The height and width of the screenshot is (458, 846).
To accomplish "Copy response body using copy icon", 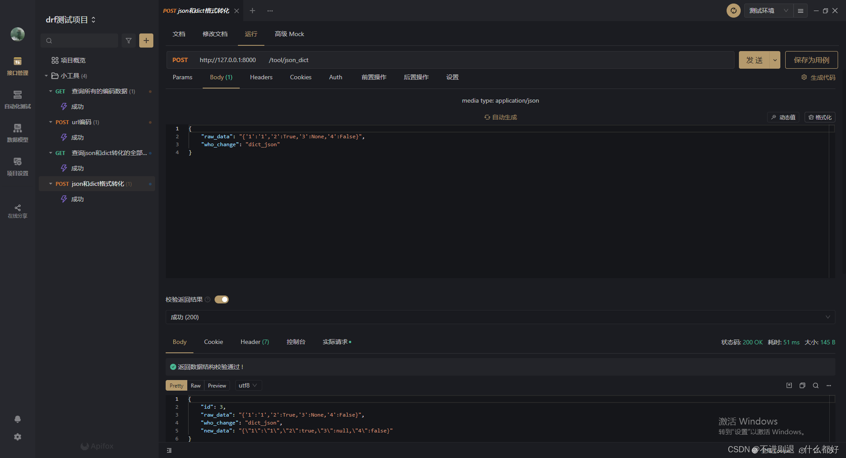I will click(802, 385).
